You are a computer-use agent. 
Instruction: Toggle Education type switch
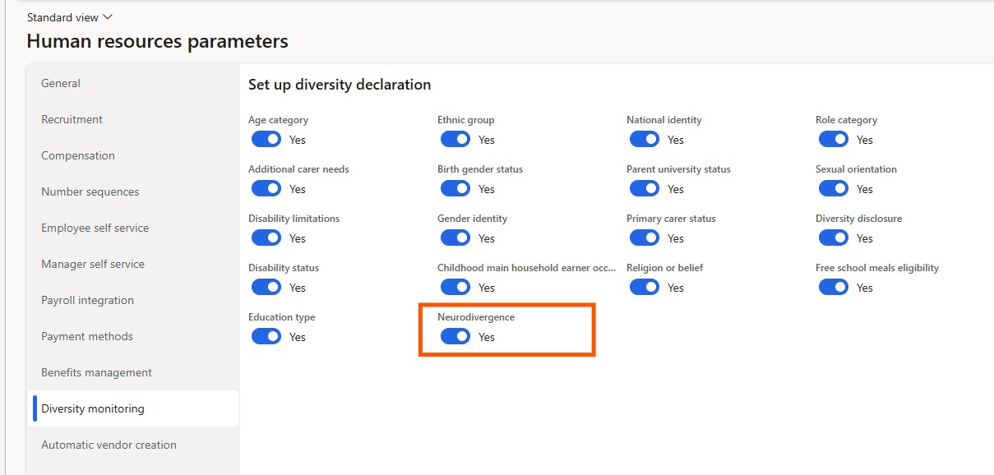pos(266,336)
